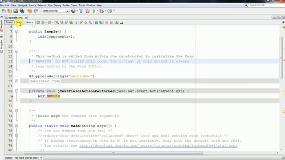
Task: Click the New Project icon
Action: [x=10, y=11]
